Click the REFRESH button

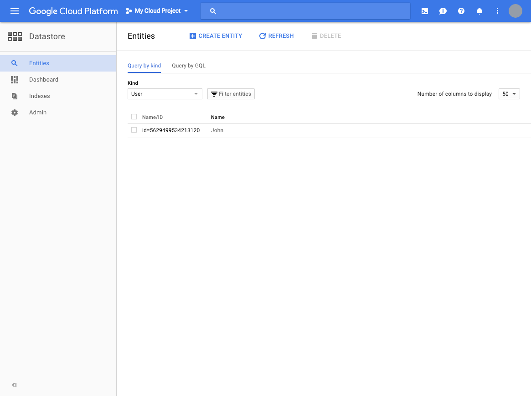(276, 36)
